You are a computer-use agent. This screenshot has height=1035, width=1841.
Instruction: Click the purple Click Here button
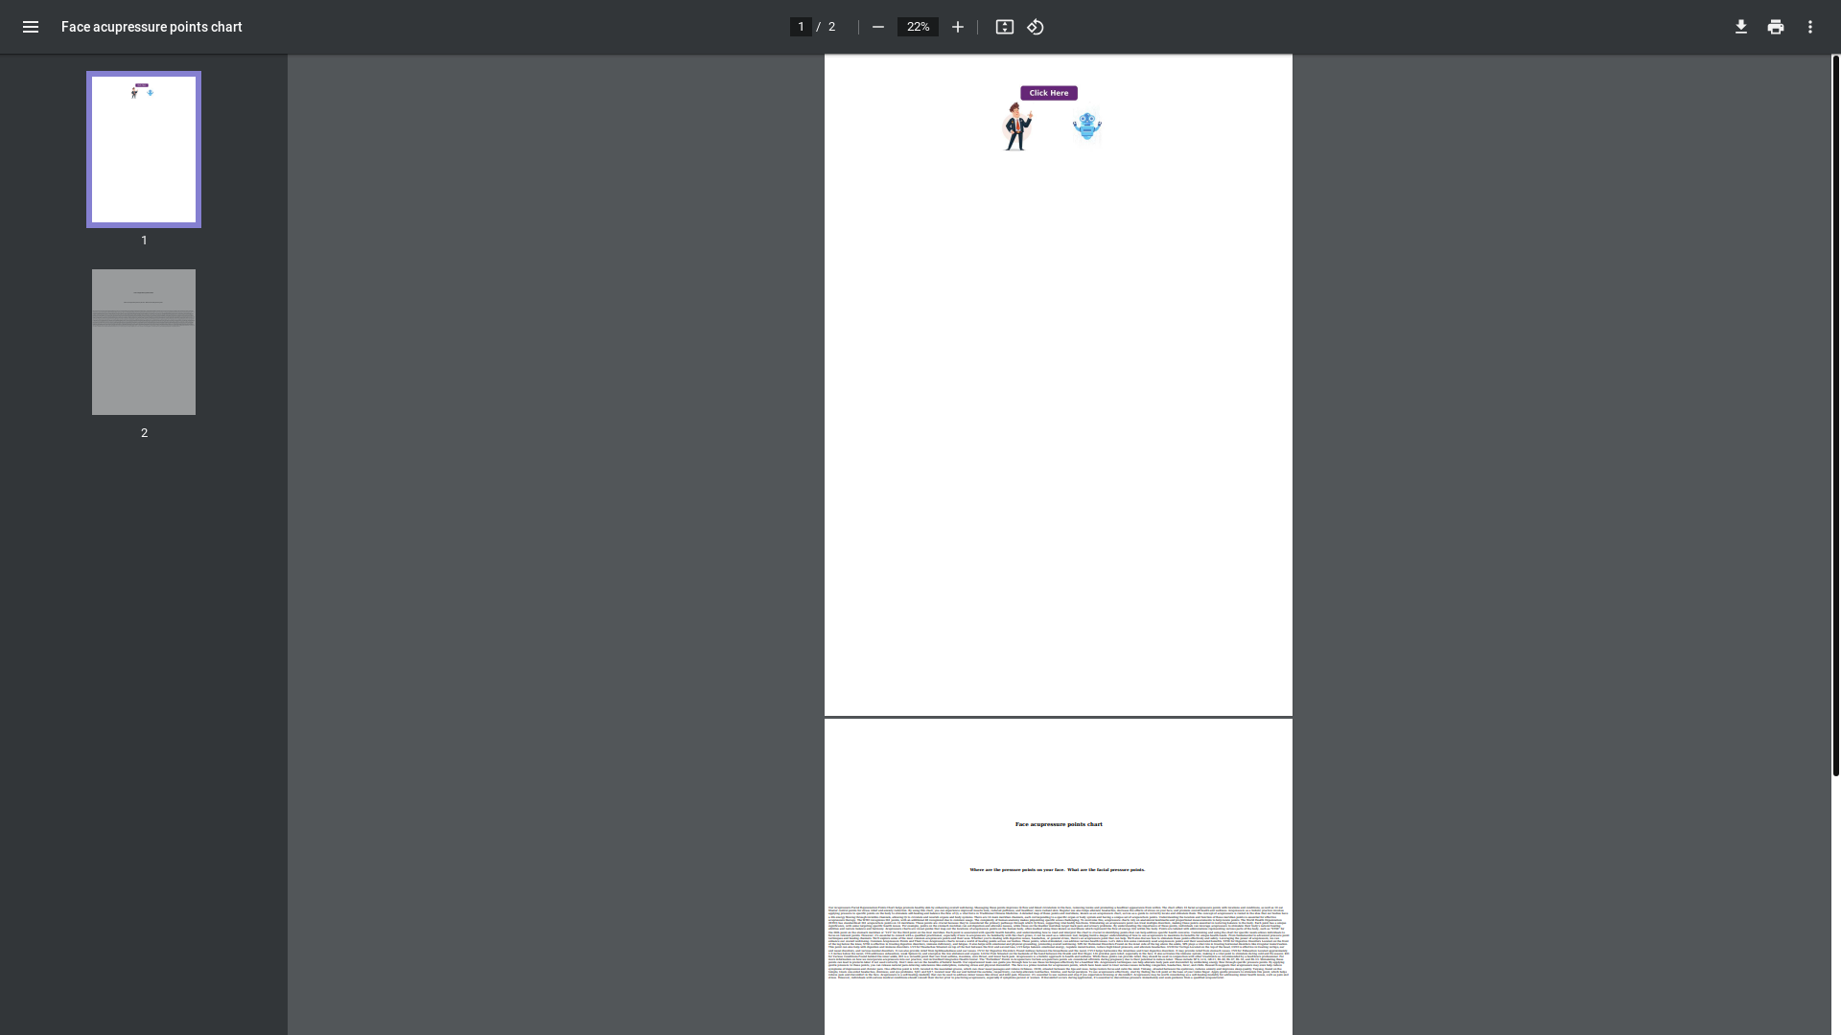(1049, 93)
